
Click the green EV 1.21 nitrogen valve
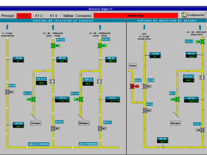tap(78, 99)
